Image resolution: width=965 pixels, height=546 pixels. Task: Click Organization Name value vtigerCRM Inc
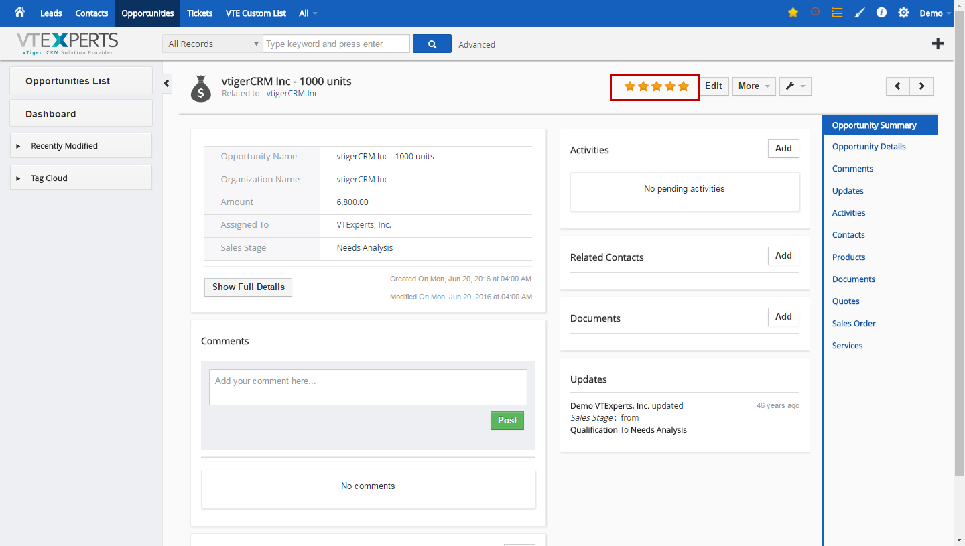click(363, 180)
